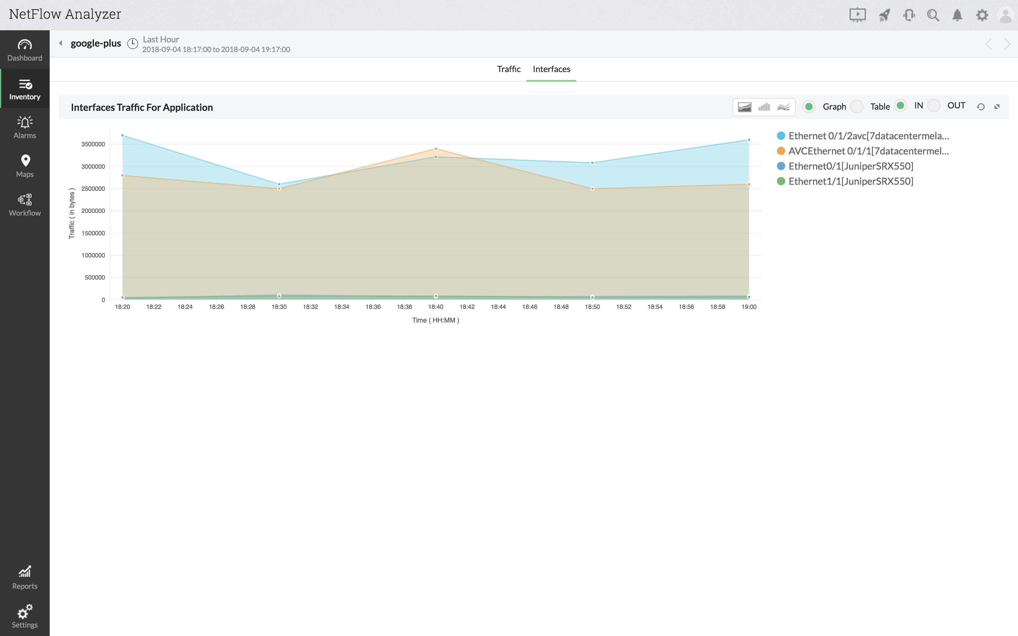Open the rocket quick-start icon
The height and width of the screenshot is (636, 1018).
pos(884,15)
